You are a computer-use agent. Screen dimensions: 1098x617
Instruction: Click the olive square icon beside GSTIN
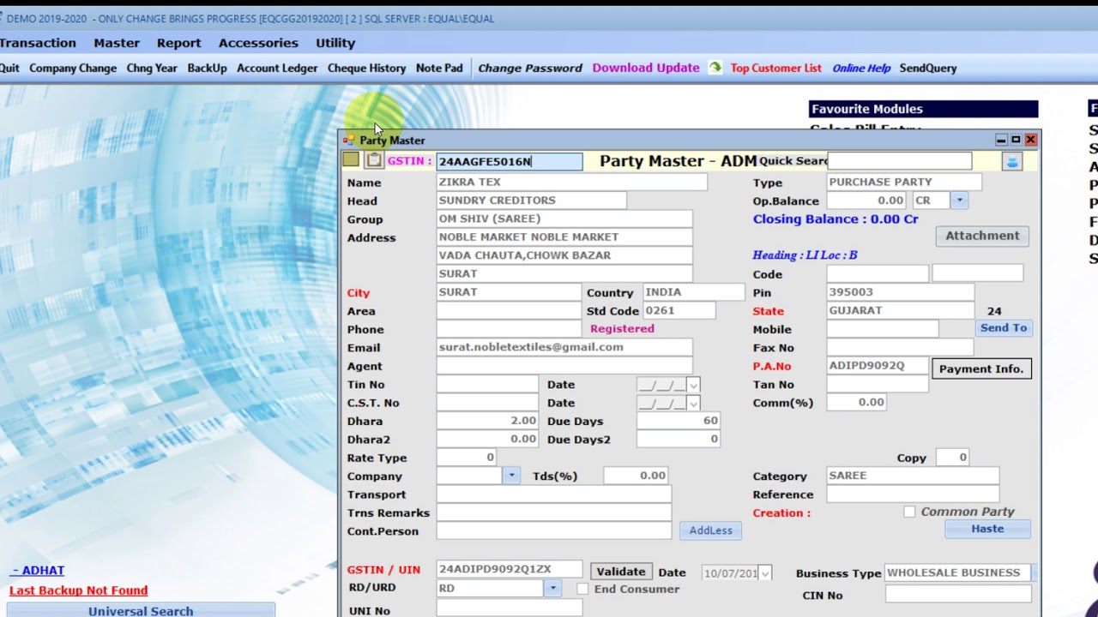(350, 159)
